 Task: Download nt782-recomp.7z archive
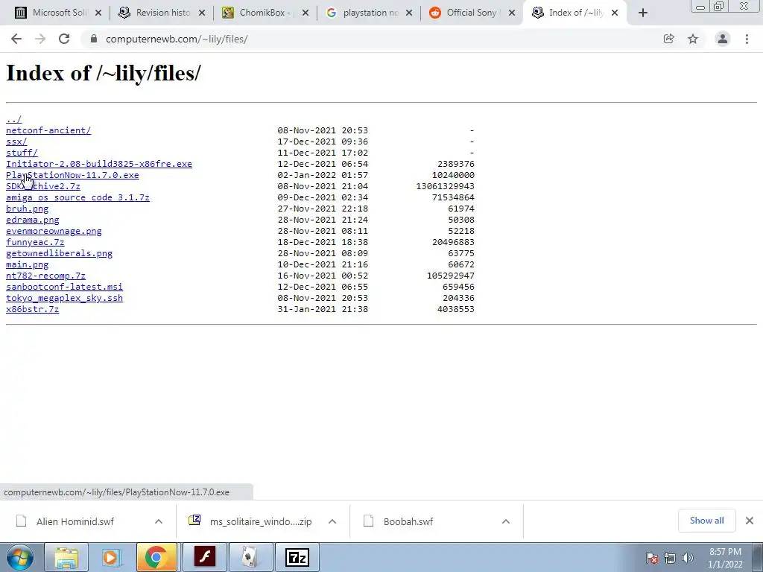click(45, 276)
